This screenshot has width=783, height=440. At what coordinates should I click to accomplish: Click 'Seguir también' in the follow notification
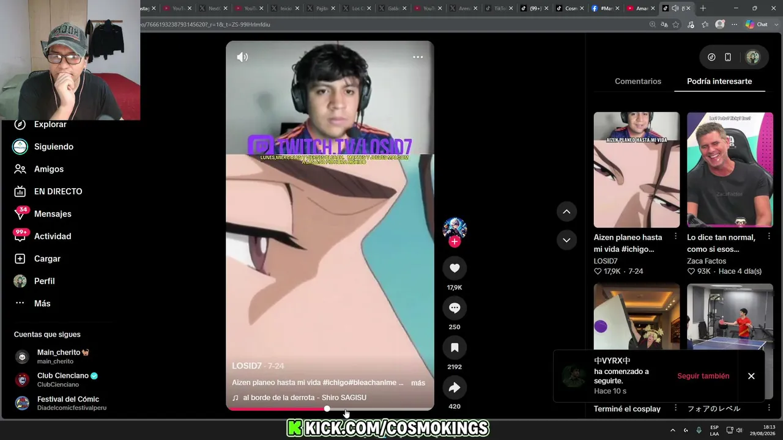coord(703,376)
